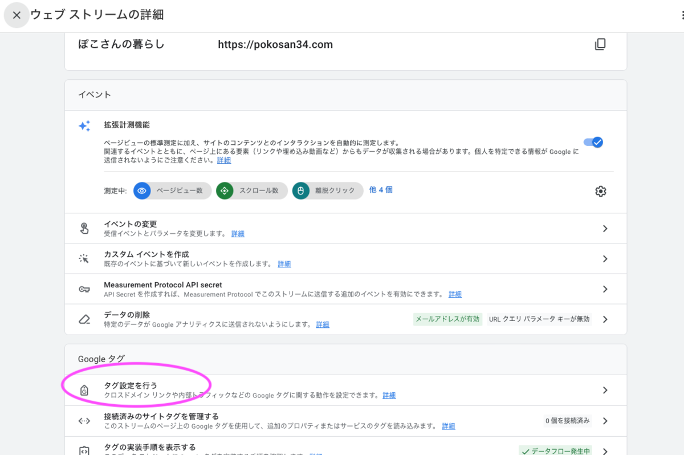Image resolution: width=684 pixels, height=455 pixels.
Task: Open 詳細 link in Measurement Protocol row
Action: [x=455, y=294]
